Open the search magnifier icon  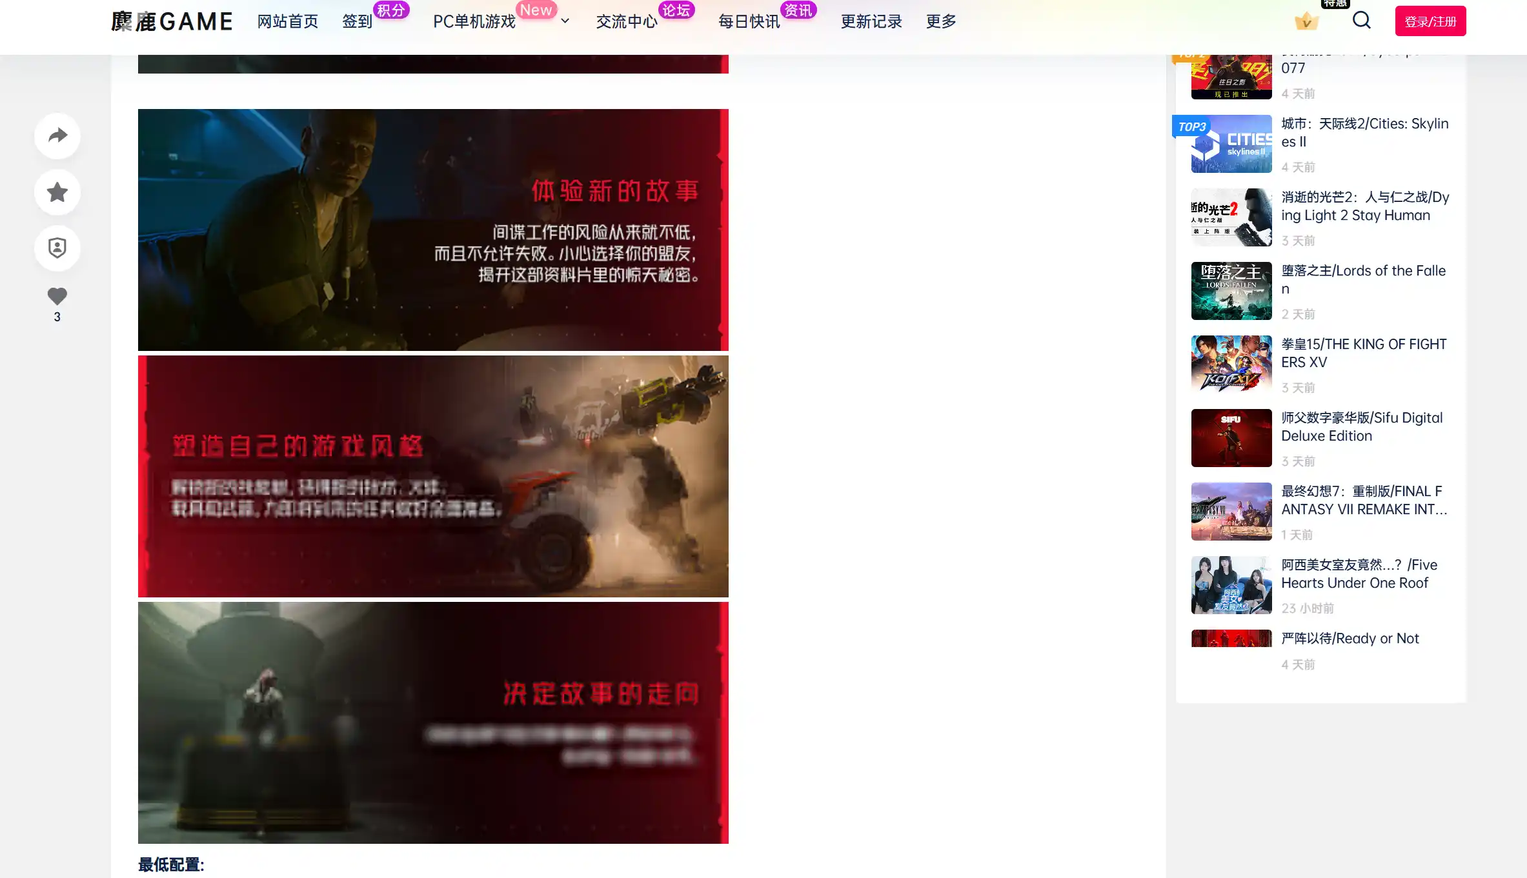click(1362, 21)
